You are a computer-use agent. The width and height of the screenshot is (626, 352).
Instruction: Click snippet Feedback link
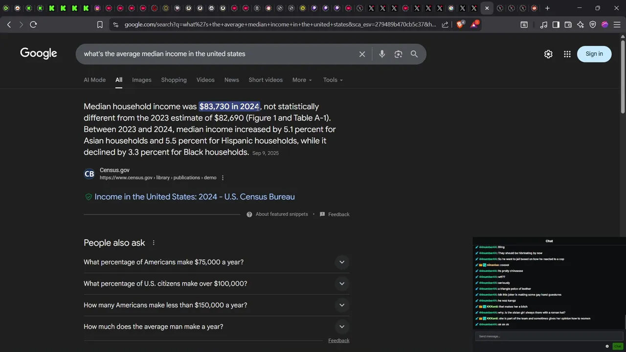point(338,214)
